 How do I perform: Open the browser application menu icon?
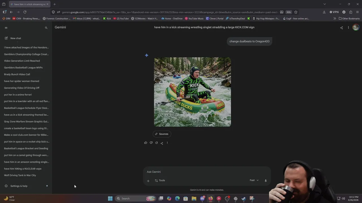point(357,12)
